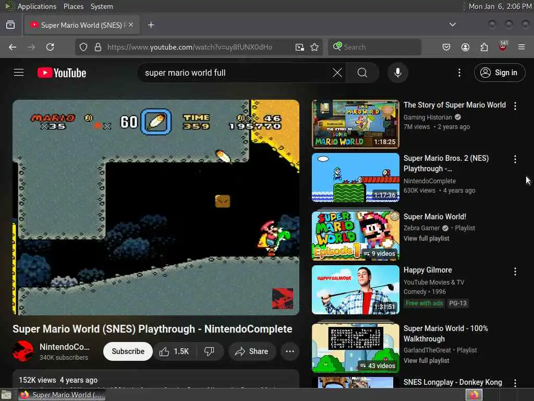Open options for Happy Gilmore
The image size is (534, 401).
(x=515, y=272)
